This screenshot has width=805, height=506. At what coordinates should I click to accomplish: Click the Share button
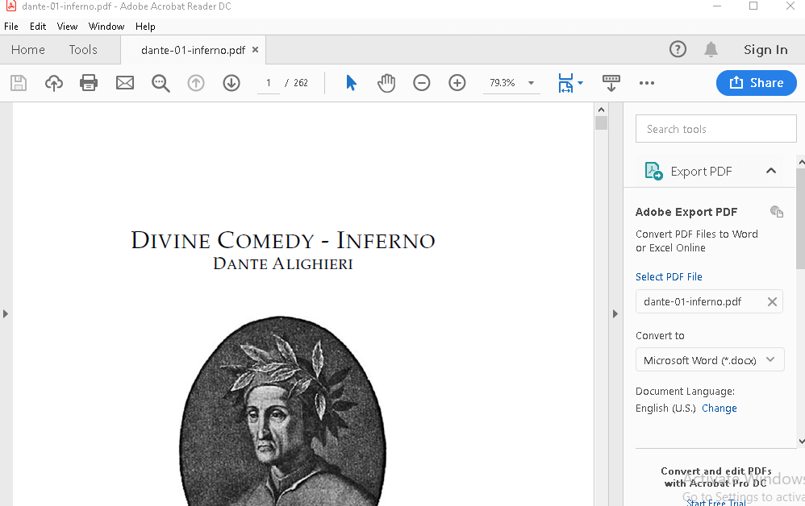757,83
